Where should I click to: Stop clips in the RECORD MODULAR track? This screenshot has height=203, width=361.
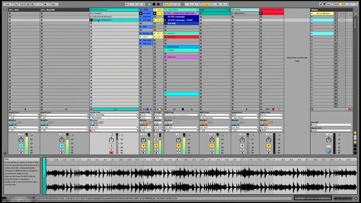click(x=91, y=109)
